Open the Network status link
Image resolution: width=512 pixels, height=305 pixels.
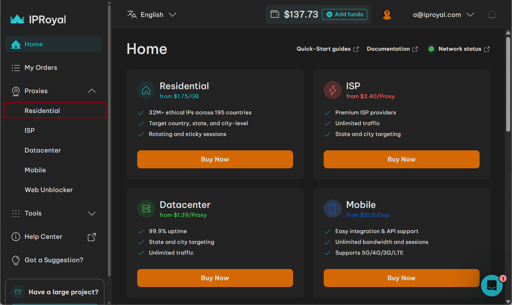459,49
